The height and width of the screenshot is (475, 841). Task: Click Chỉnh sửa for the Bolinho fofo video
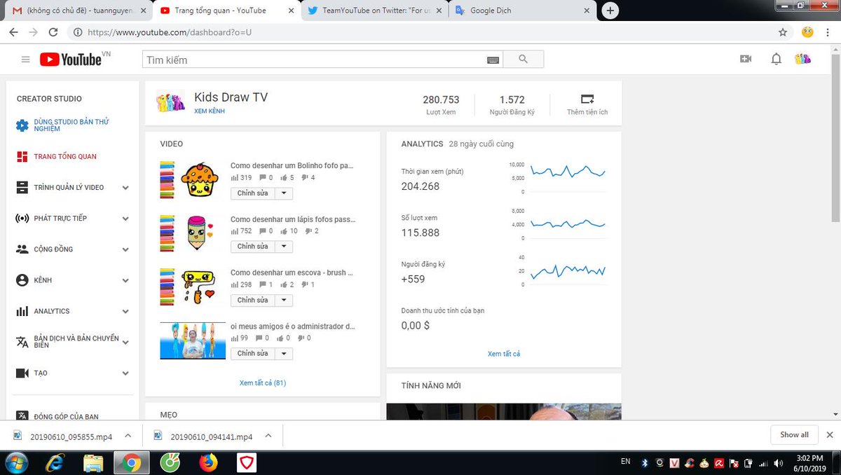(x=252, y=193)
